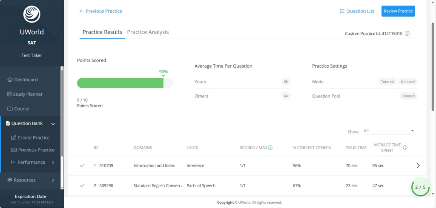Viewport: 436px width, 208px height.
Task: Click the Information and Ideas domain cell
Action: (x=154, y=165)
